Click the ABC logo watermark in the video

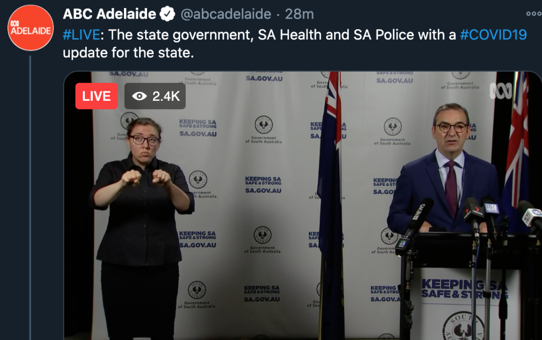501,91
